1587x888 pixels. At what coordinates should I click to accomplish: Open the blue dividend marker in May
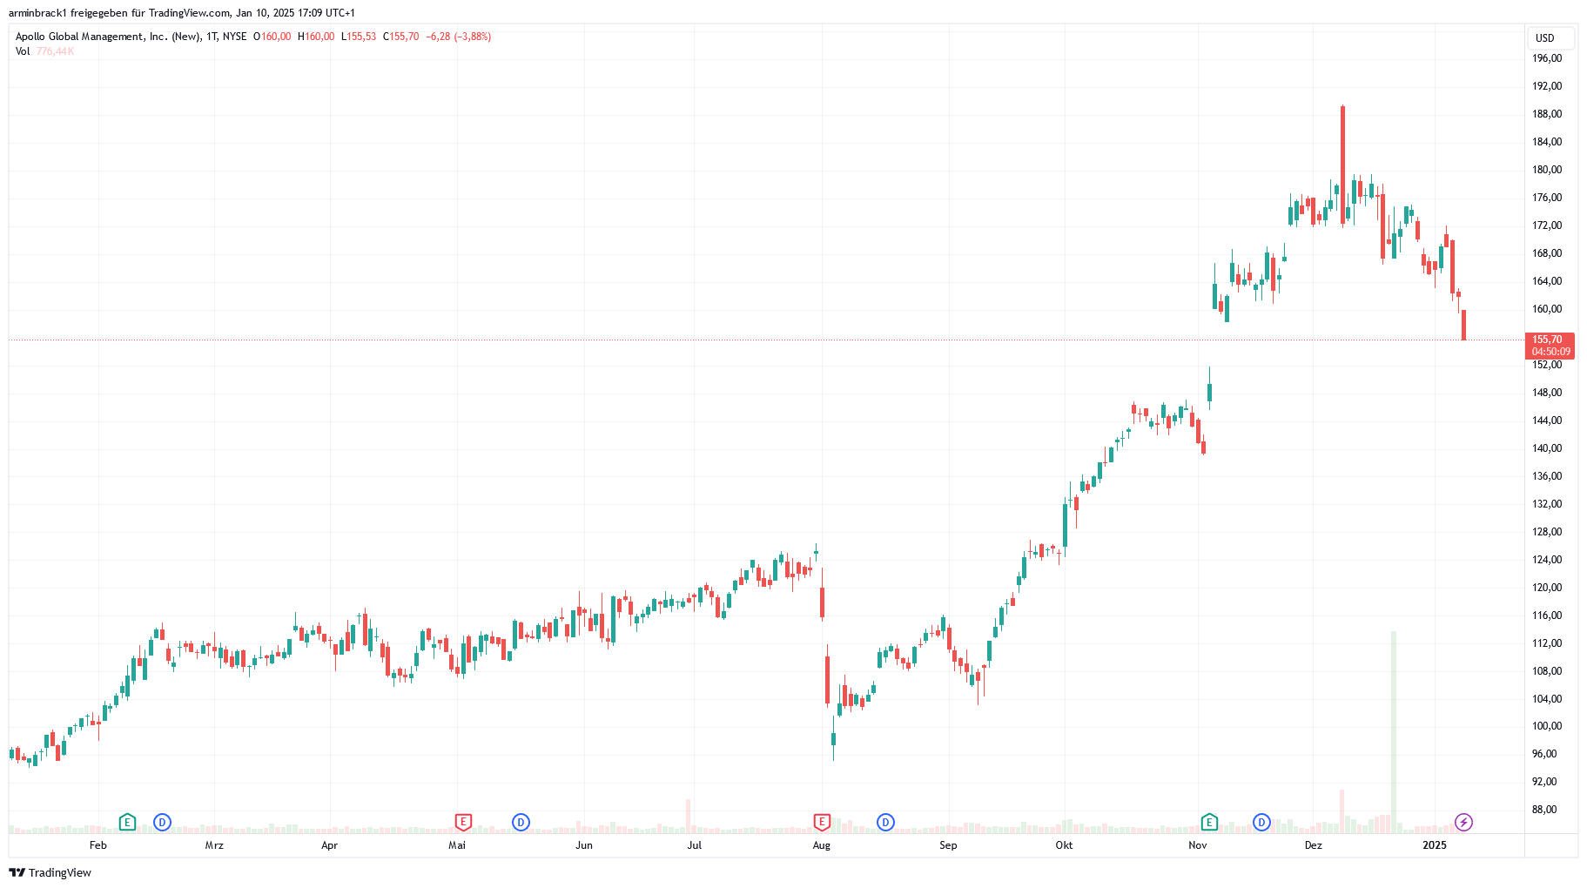(521, 822)
